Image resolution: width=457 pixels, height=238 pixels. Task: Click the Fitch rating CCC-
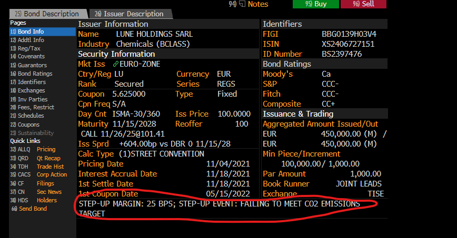coord(330,94)
